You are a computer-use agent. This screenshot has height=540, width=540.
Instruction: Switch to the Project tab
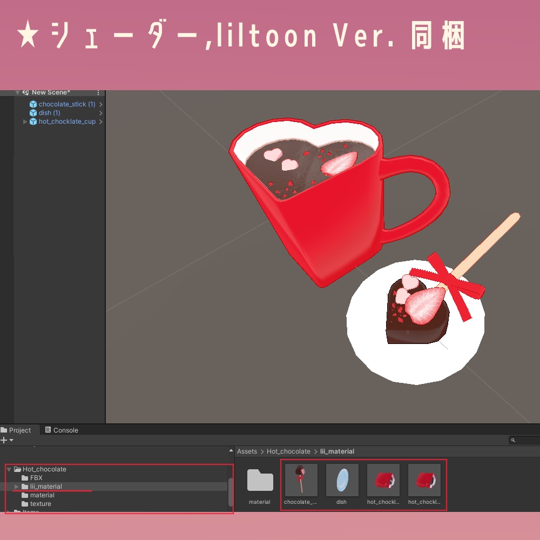[x=18, y=430]
